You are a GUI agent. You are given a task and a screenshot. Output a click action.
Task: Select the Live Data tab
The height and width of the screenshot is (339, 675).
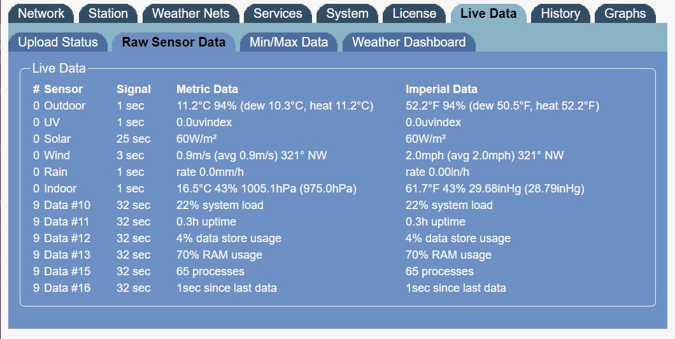[x=488, y=14]
